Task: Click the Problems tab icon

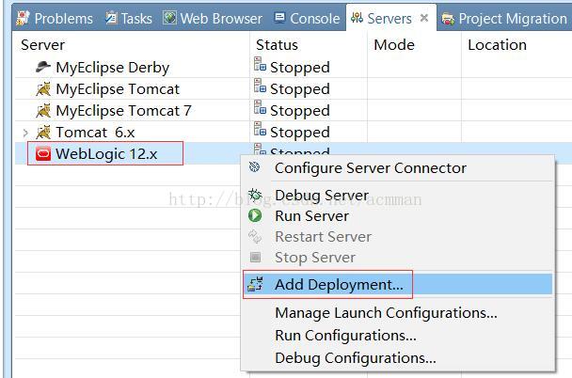Action: click(x=23, y=18)
